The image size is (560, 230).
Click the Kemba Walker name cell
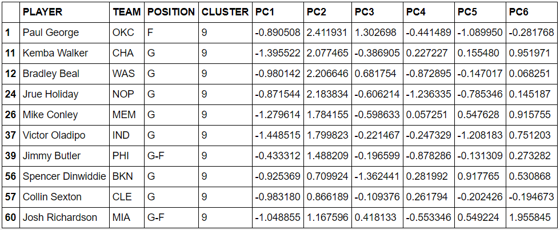(x=65, y=53)
